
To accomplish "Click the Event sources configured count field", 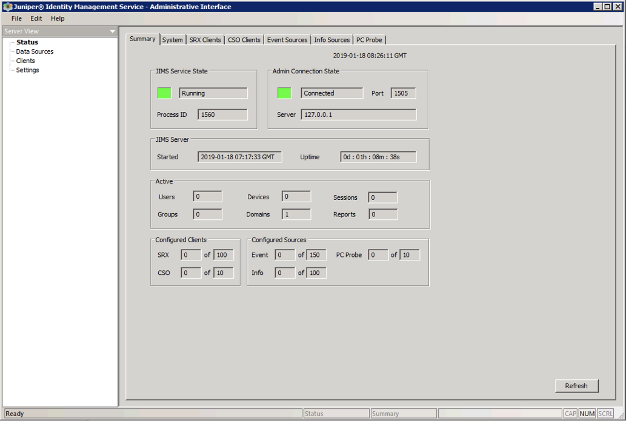I will [x=285, y=254].
